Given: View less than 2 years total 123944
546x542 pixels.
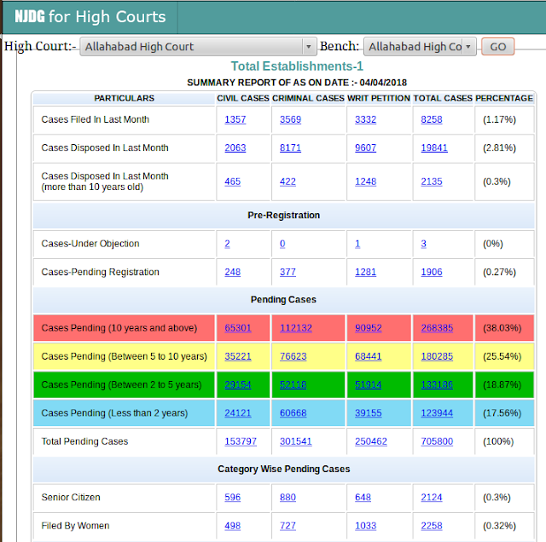Looking at the screenshot, I should pos(437,413).
